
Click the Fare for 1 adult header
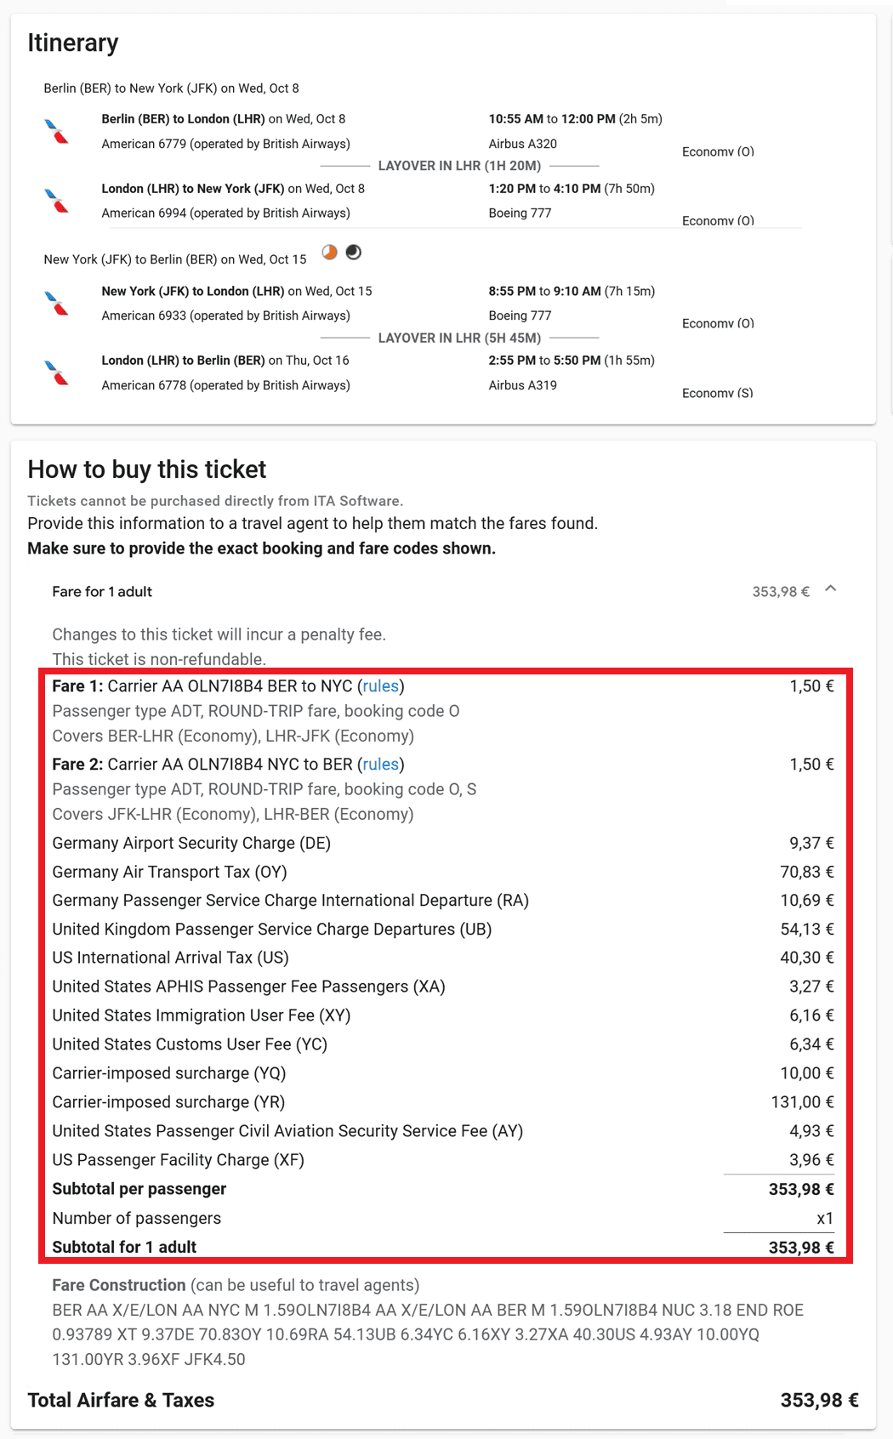[102, 592]
